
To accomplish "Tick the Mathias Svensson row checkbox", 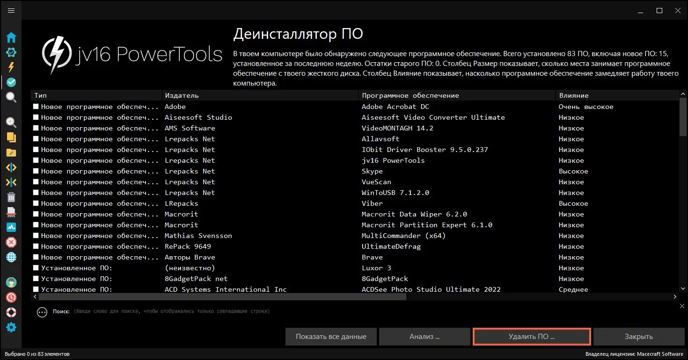I will (x=36, y=236).
